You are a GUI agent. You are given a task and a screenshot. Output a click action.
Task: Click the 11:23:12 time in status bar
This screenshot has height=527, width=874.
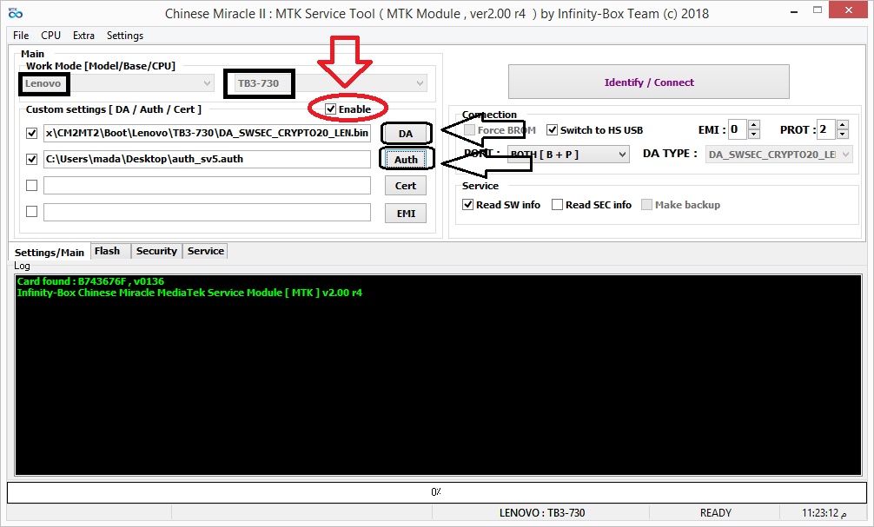click(x=824, y=512)
